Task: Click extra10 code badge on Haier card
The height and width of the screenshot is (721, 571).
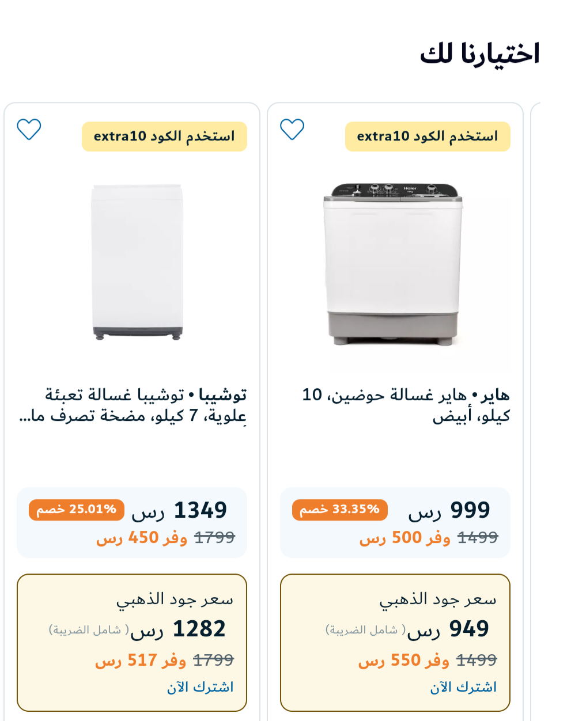Action: tap(428, 136)
